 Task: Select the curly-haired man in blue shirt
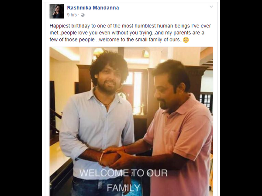97,123
